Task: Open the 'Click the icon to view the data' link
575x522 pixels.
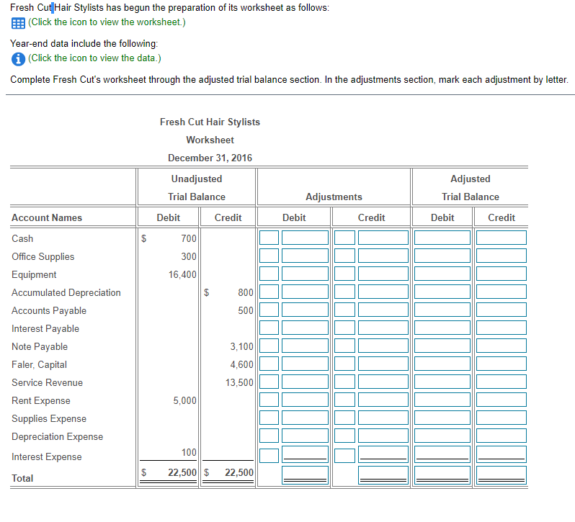Action: 94,58
